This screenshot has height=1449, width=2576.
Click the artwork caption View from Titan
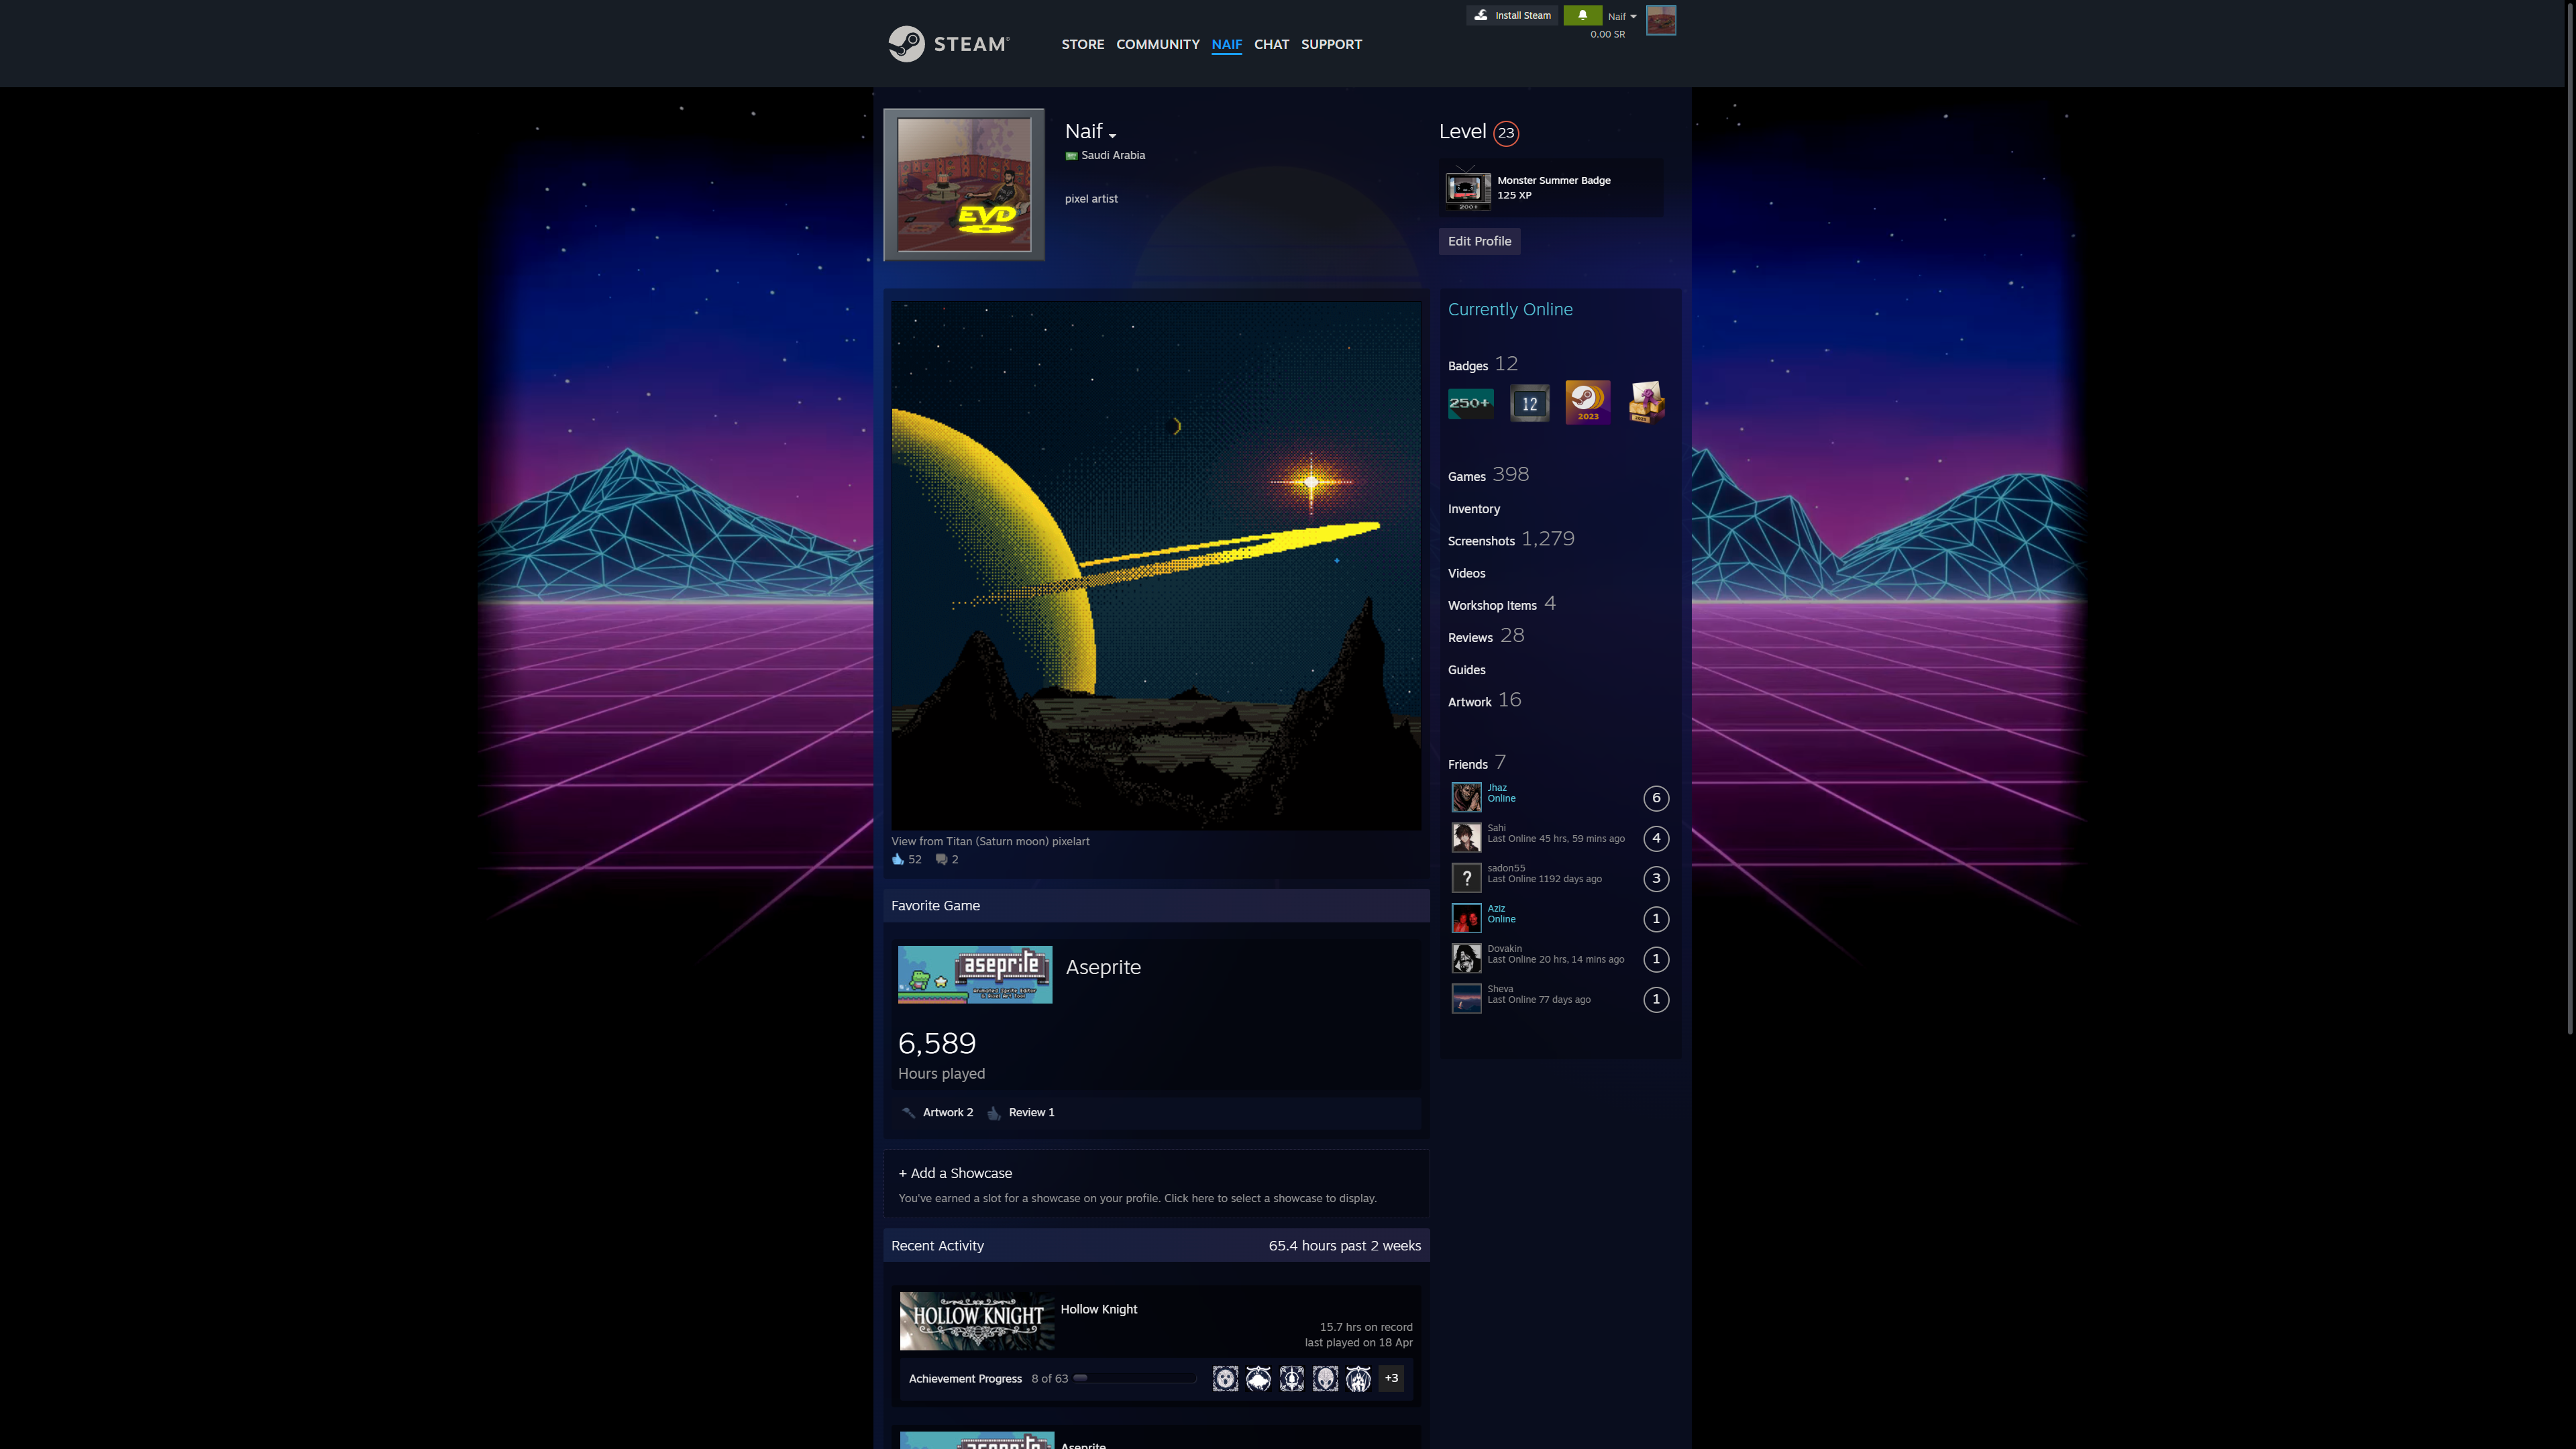coord(990,841)
